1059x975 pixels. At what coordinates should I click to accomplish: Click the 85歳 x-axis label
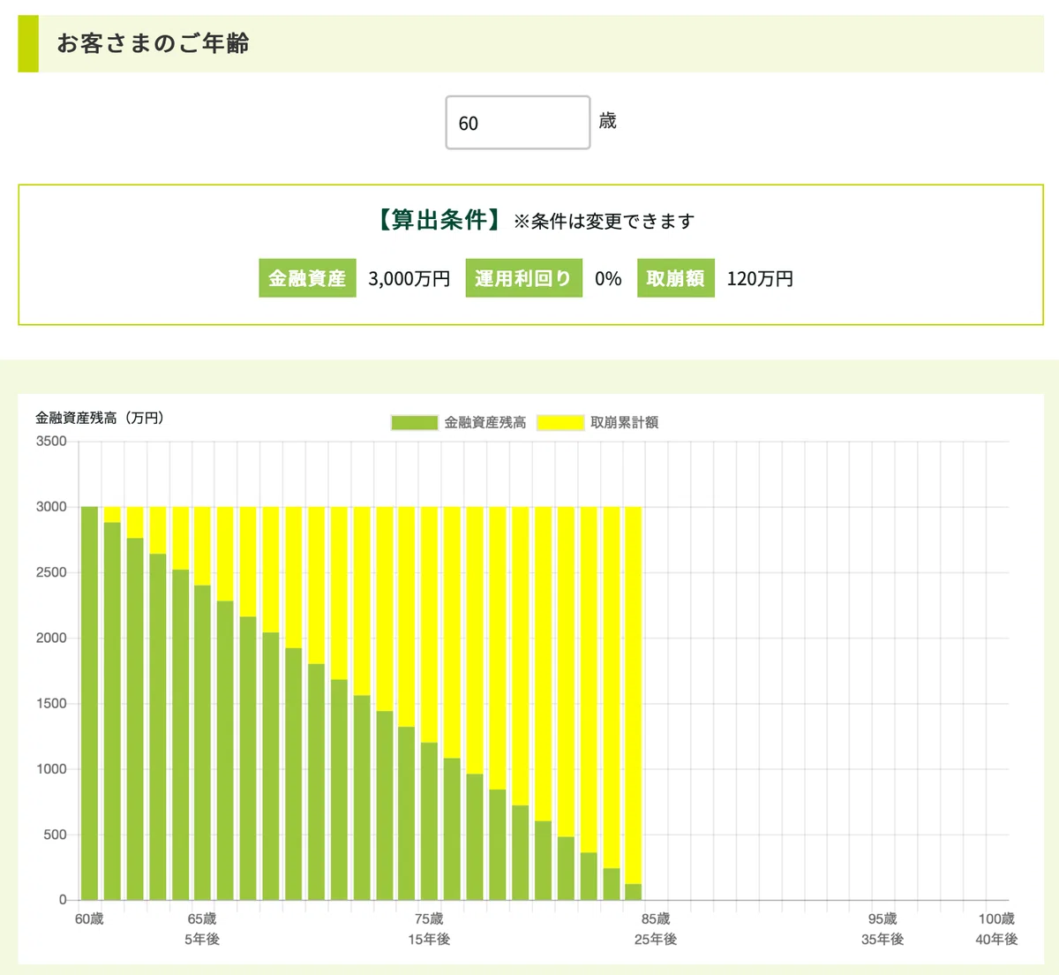click(x=656, y=919)
